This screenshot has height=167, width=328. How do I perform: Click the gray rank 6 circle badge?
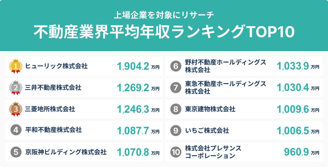point(176,66)
